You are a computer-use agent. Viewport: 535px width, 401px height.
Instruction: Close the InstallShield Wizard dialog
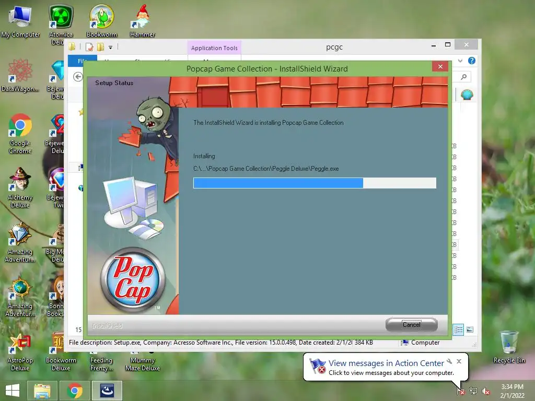coord(440,66)
